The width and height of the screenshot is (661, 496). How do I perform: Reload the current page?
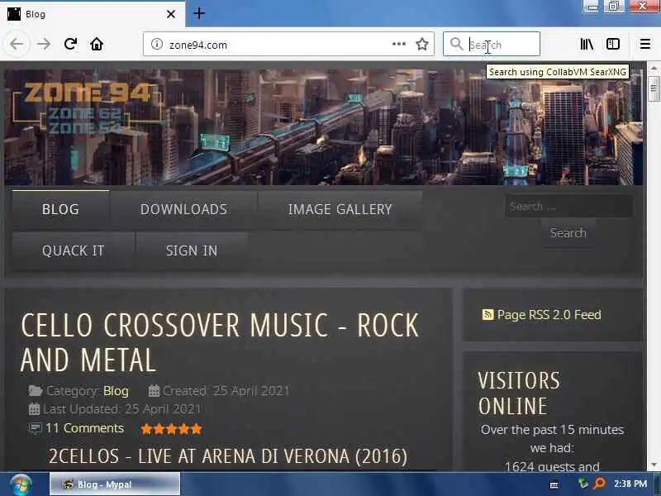coord(70,44)
